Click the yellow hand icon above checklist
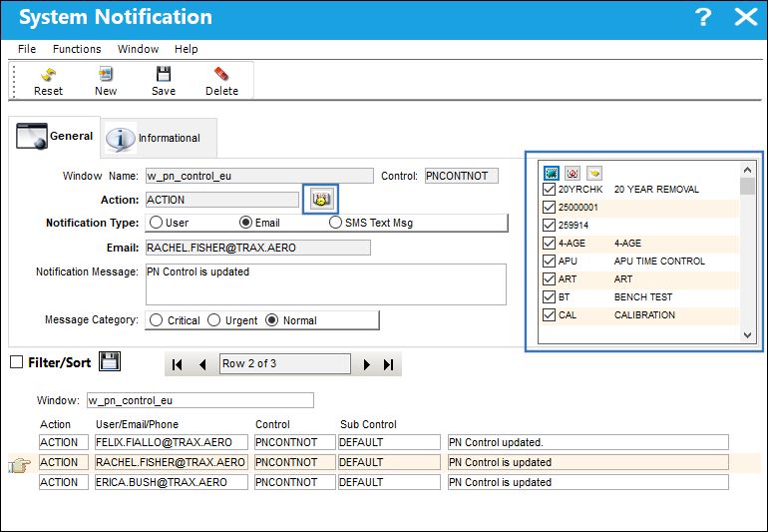The height and width of the screenshot is (532, 768). (594, 173)
